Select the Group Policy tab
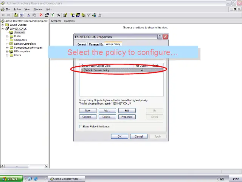Screen dimensions: 242x182 point(113,44)
